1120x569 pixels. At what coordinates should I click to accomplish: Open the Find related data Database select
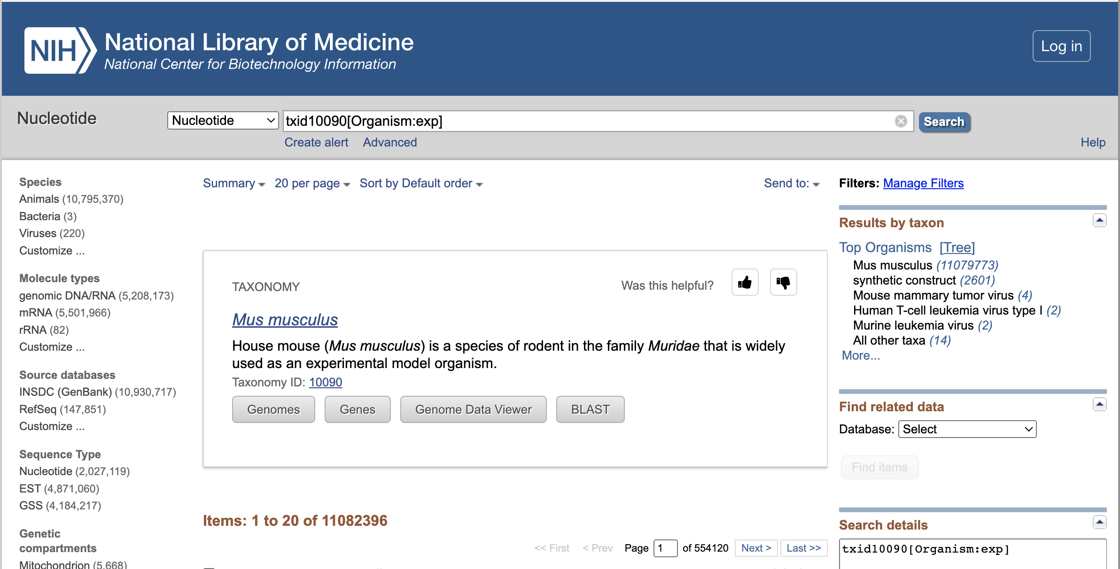967,429
